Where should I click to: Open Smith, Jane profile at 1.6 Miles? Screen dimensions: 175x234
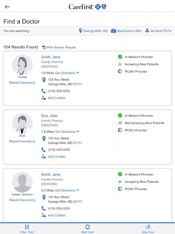click(51, 57)
